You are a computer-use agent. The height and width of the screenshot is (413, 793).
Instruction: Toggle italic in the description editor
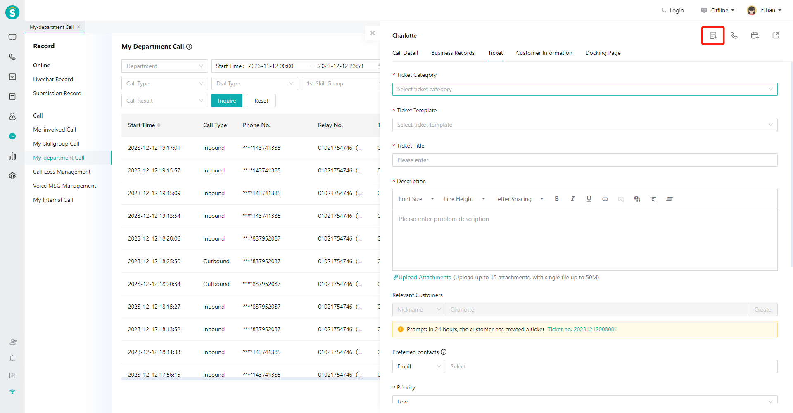click(x=572, y=199)
